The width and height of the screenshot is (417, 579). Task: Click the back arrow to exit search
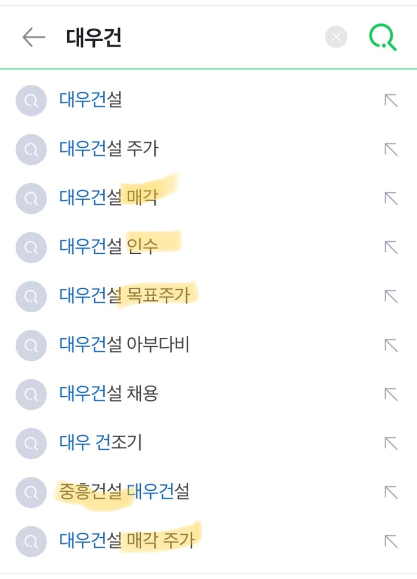click(31, 37)
